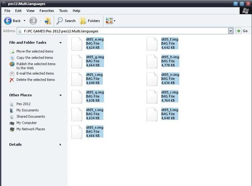
Task: Click the dt05_s.img file icon
Action: (77, 114)
